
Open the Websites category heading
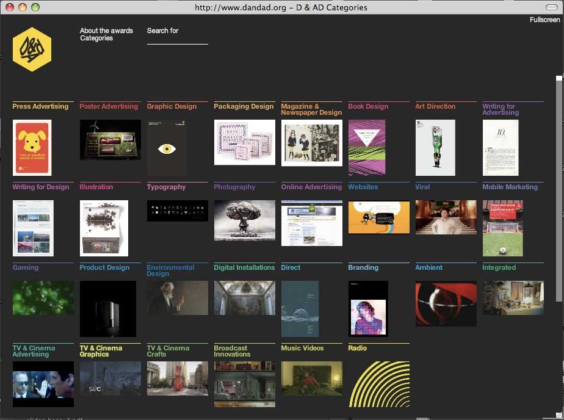363,187
